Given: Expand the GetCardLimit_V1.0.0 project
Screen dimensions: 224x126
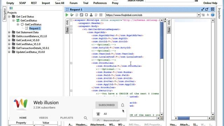Looking at the screenshot, I should coord(9,40).
